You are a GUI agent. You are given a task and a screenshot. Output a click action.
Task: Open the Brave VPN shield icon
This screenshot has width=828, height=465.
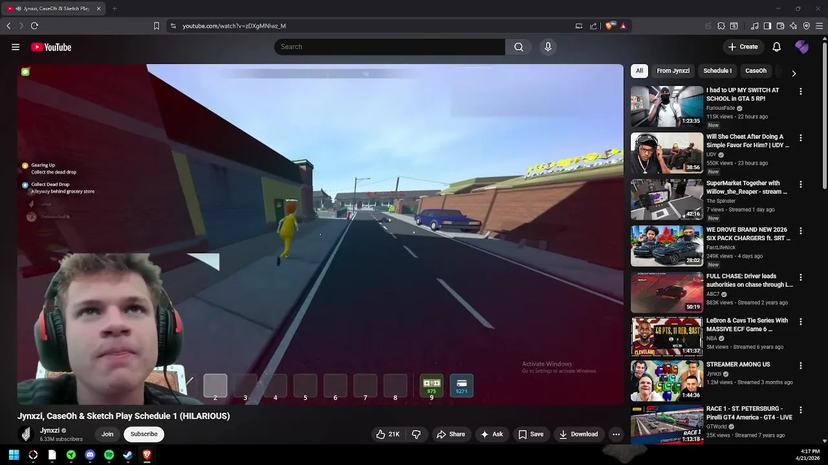point(807,26)
